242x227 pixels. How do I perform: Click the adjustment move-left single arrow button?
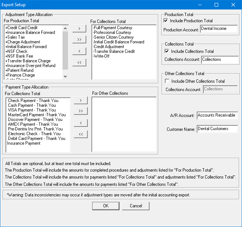79,51
